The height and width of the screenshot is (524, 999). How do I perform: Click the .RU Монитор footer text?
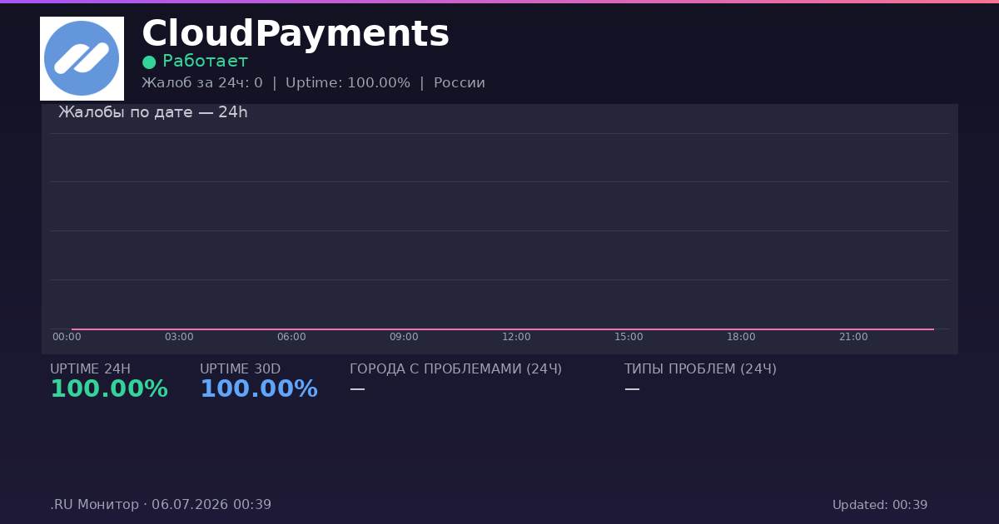[161, 505]
